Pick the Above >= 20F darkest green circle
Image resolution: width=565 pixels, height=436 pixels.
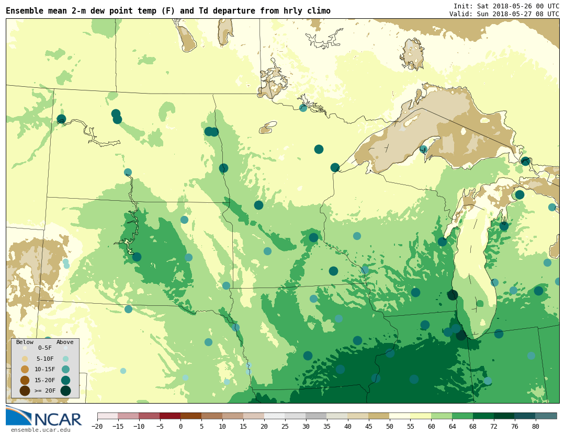65,391
